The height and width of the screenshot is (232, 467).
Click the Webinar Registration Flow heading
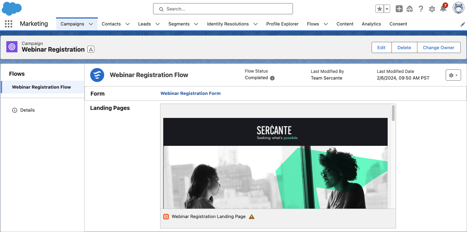(x=149, y=75)
